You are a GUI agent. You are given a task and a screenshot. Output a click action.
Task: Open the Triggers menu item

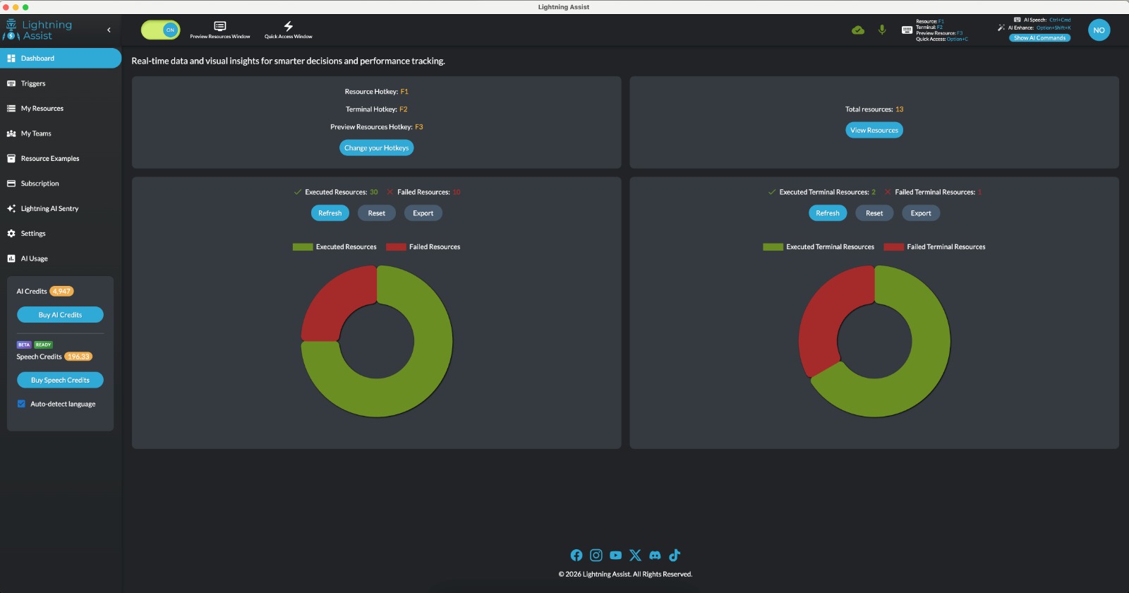pos(33,83)
